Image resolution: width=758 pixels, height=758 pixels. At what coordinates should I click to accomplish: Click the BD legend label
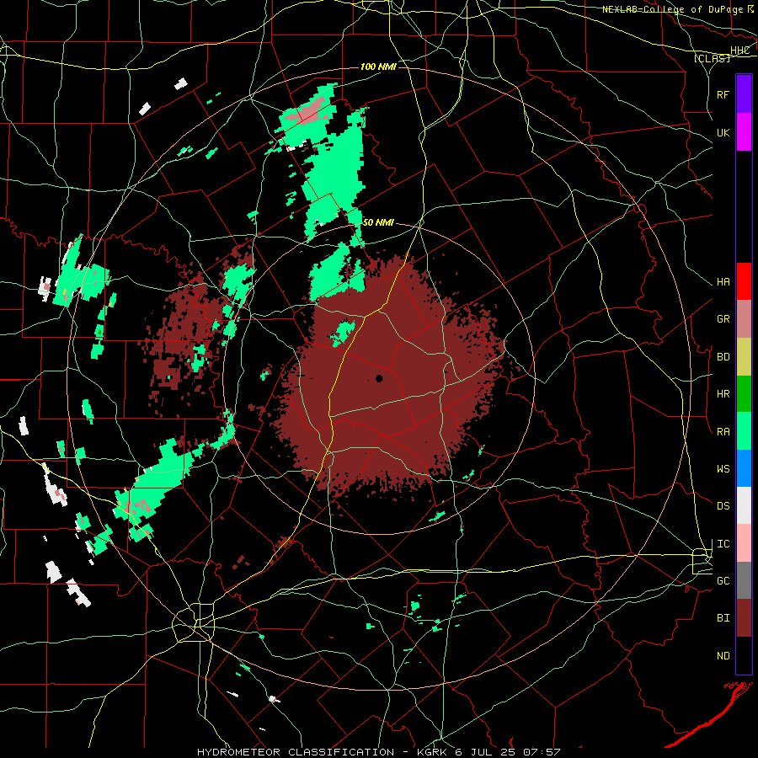pyautogui.click(x=723, y=357)
